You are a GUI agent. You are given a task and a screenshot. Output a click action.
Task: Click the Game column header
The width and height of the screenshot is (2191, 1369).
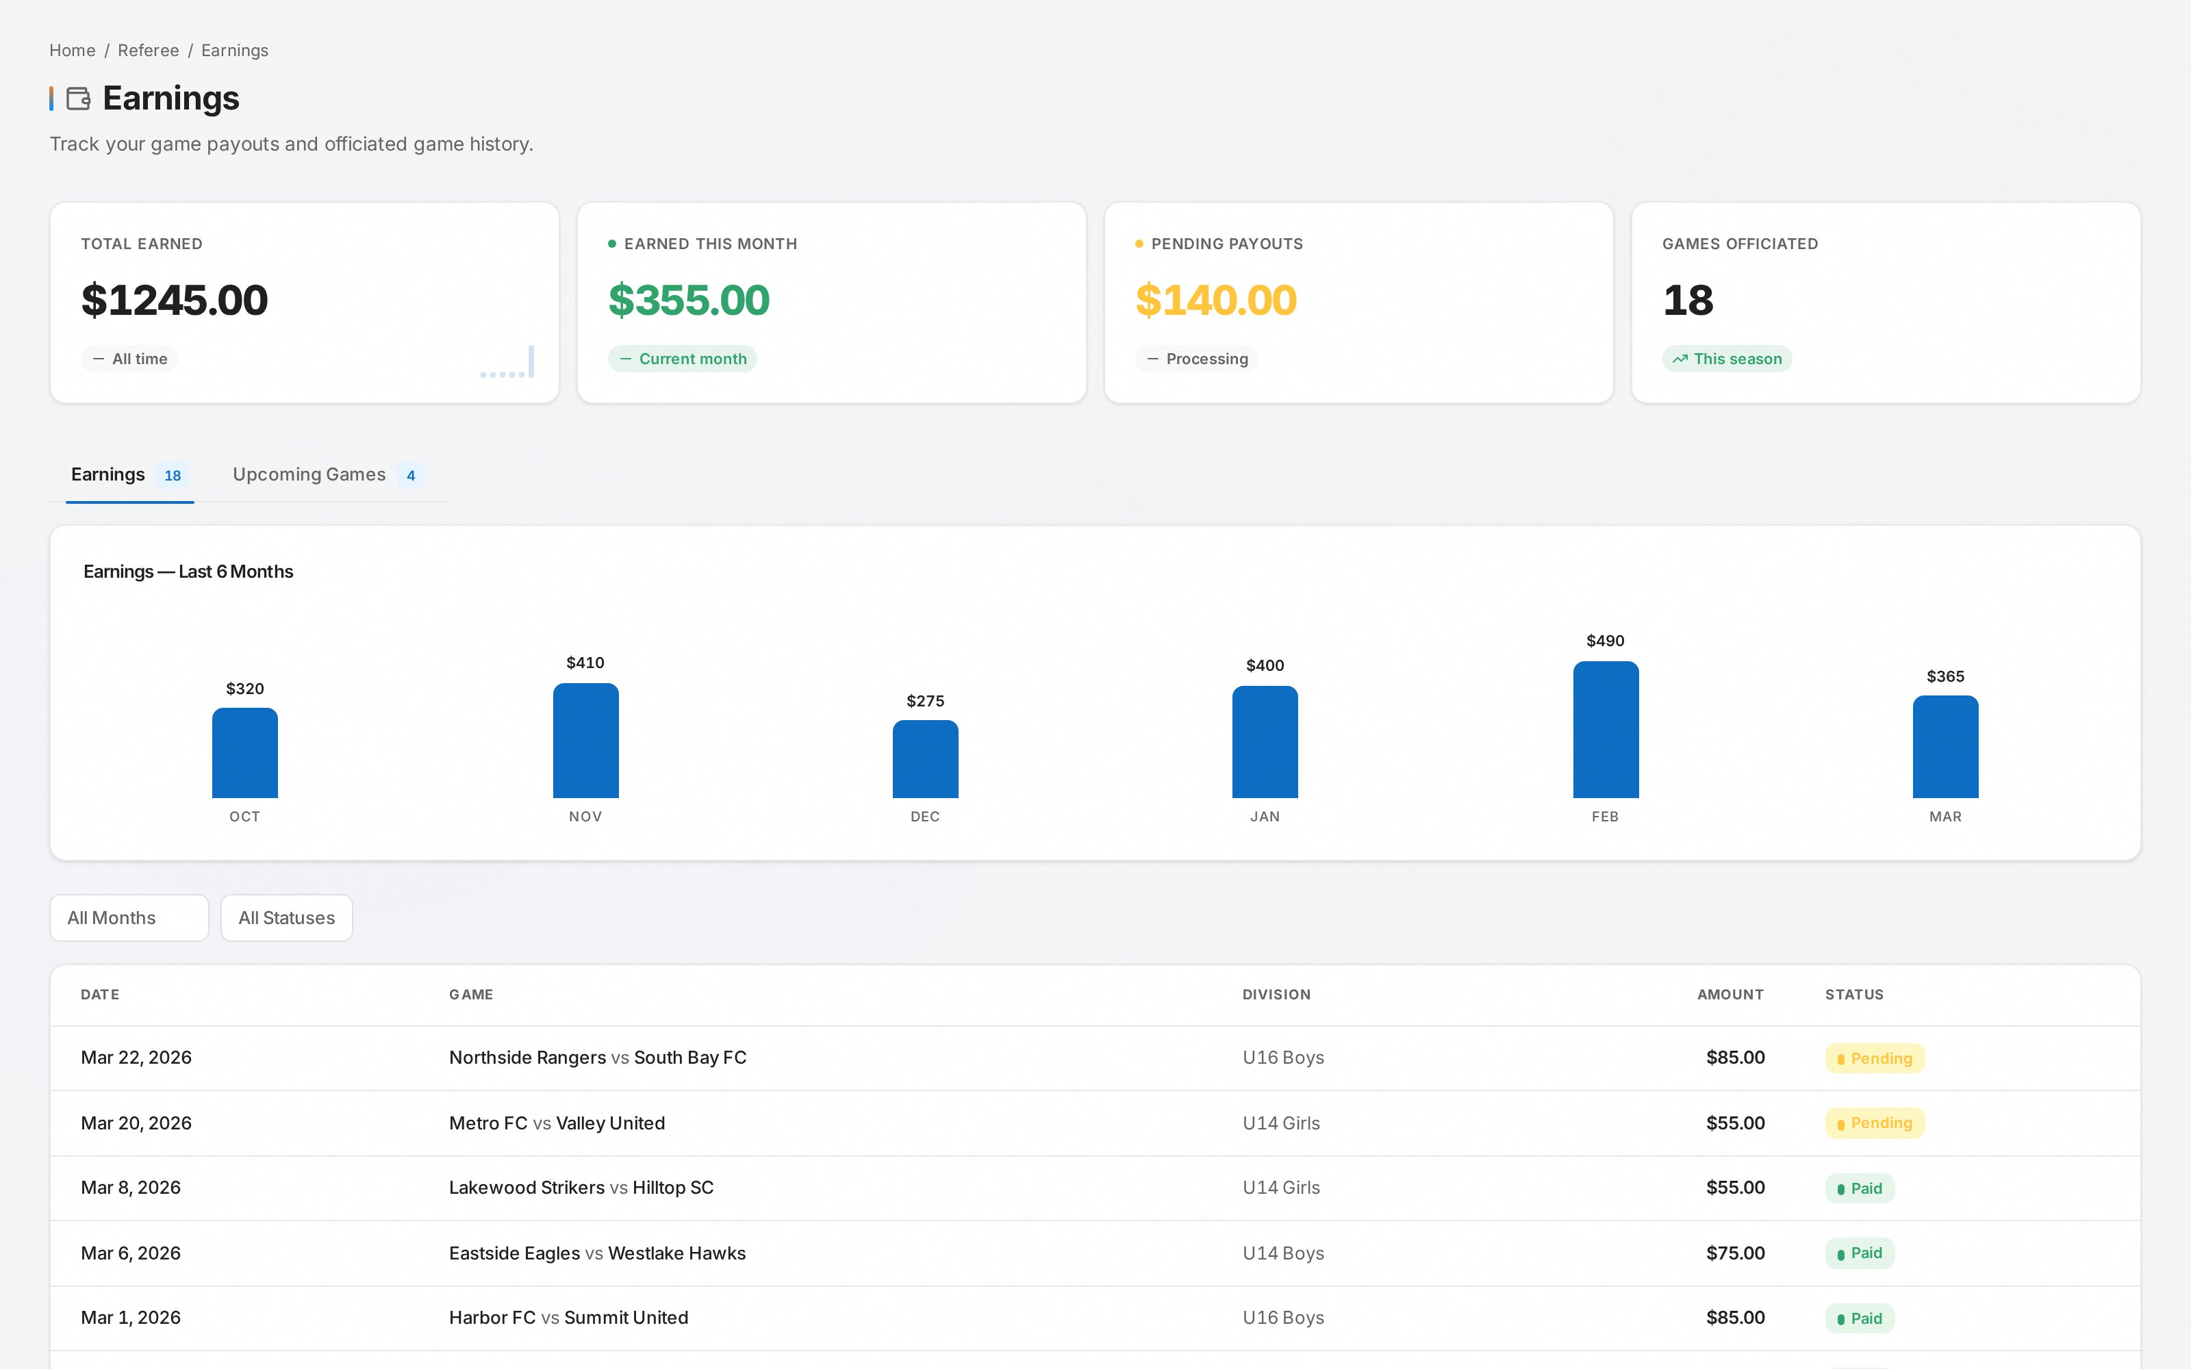(472, 995)
